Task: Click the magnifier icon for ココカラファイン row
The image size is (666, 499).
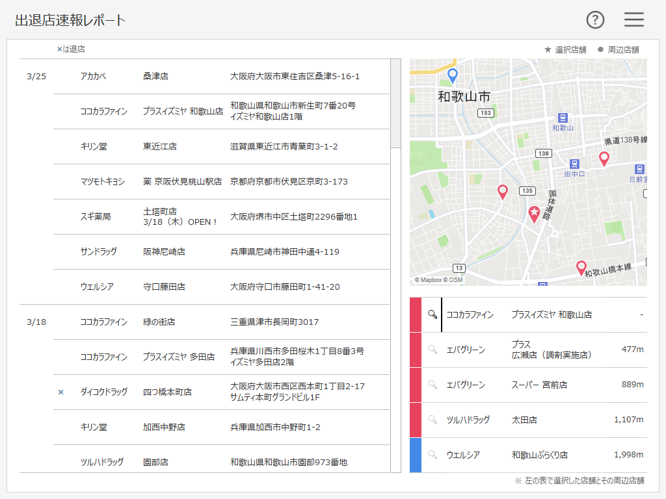Action: (433, 314)
